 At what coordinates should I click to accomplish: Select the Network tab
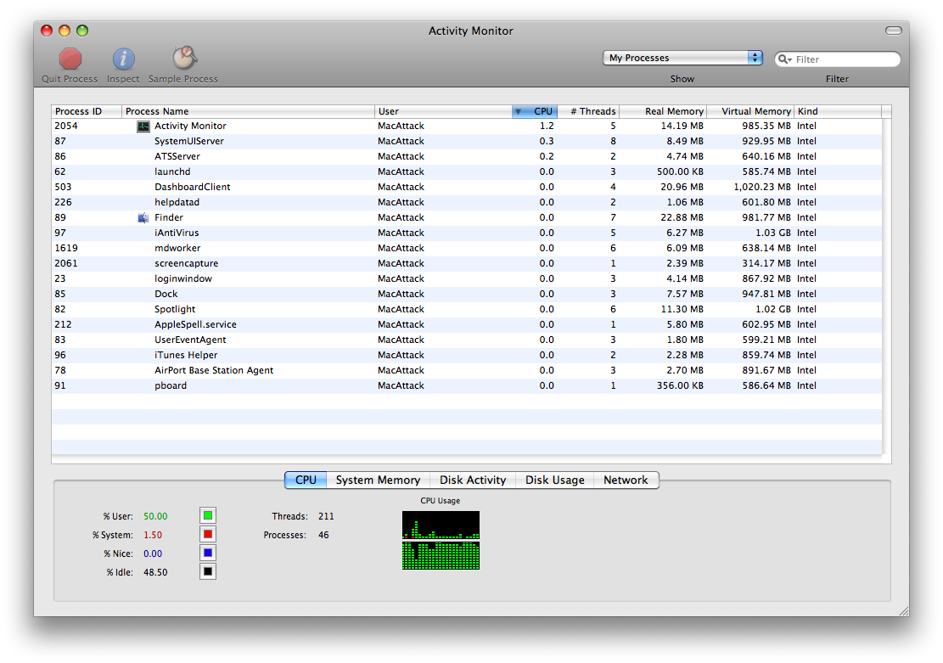point(626,480)
